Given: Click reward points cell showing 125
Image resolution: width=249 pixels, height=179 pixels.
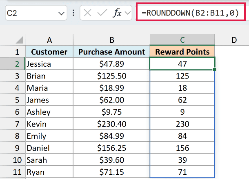Looking at the screenshot, I should pos(182,76).
